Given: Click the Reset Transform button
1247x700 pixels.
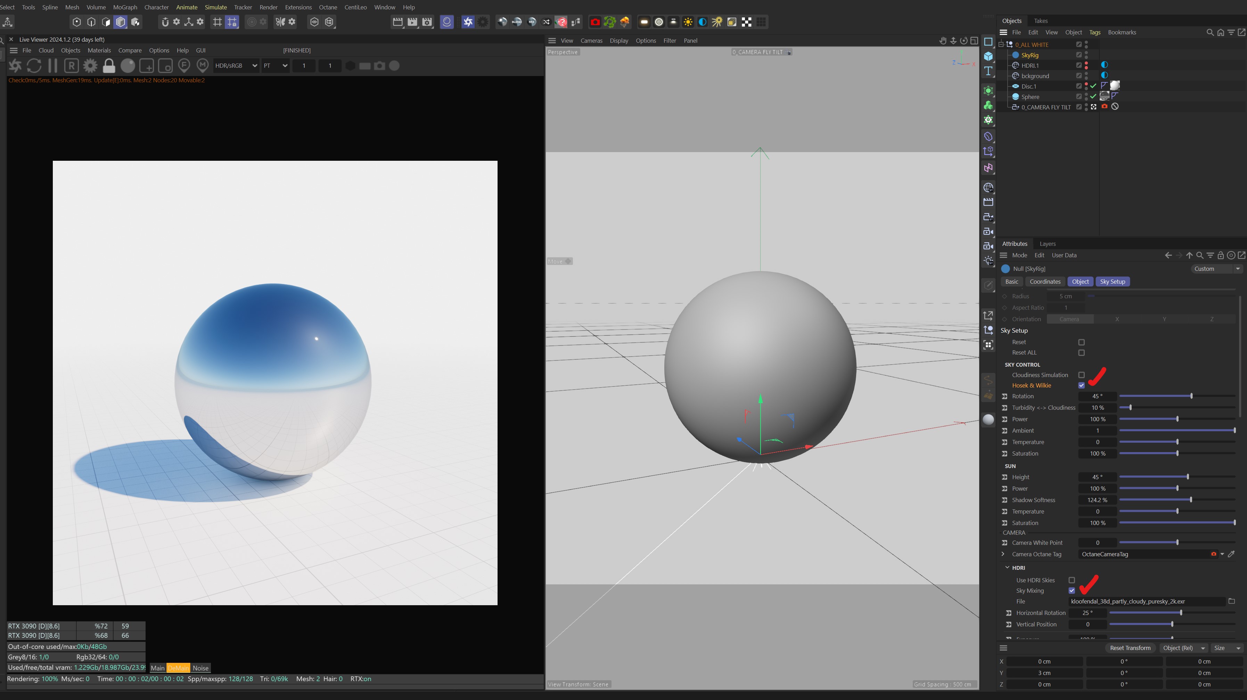Looking at the screenshot, I should pos(1130,648).
